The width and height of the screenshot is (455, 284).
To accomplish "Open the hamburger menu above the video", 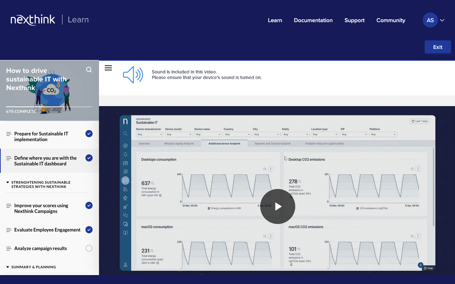I will [x=108, y=68].
